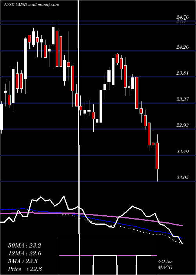Click the <<Live MACD label
The width and height of the screenshot is (196, 275).
coord(165,264)
